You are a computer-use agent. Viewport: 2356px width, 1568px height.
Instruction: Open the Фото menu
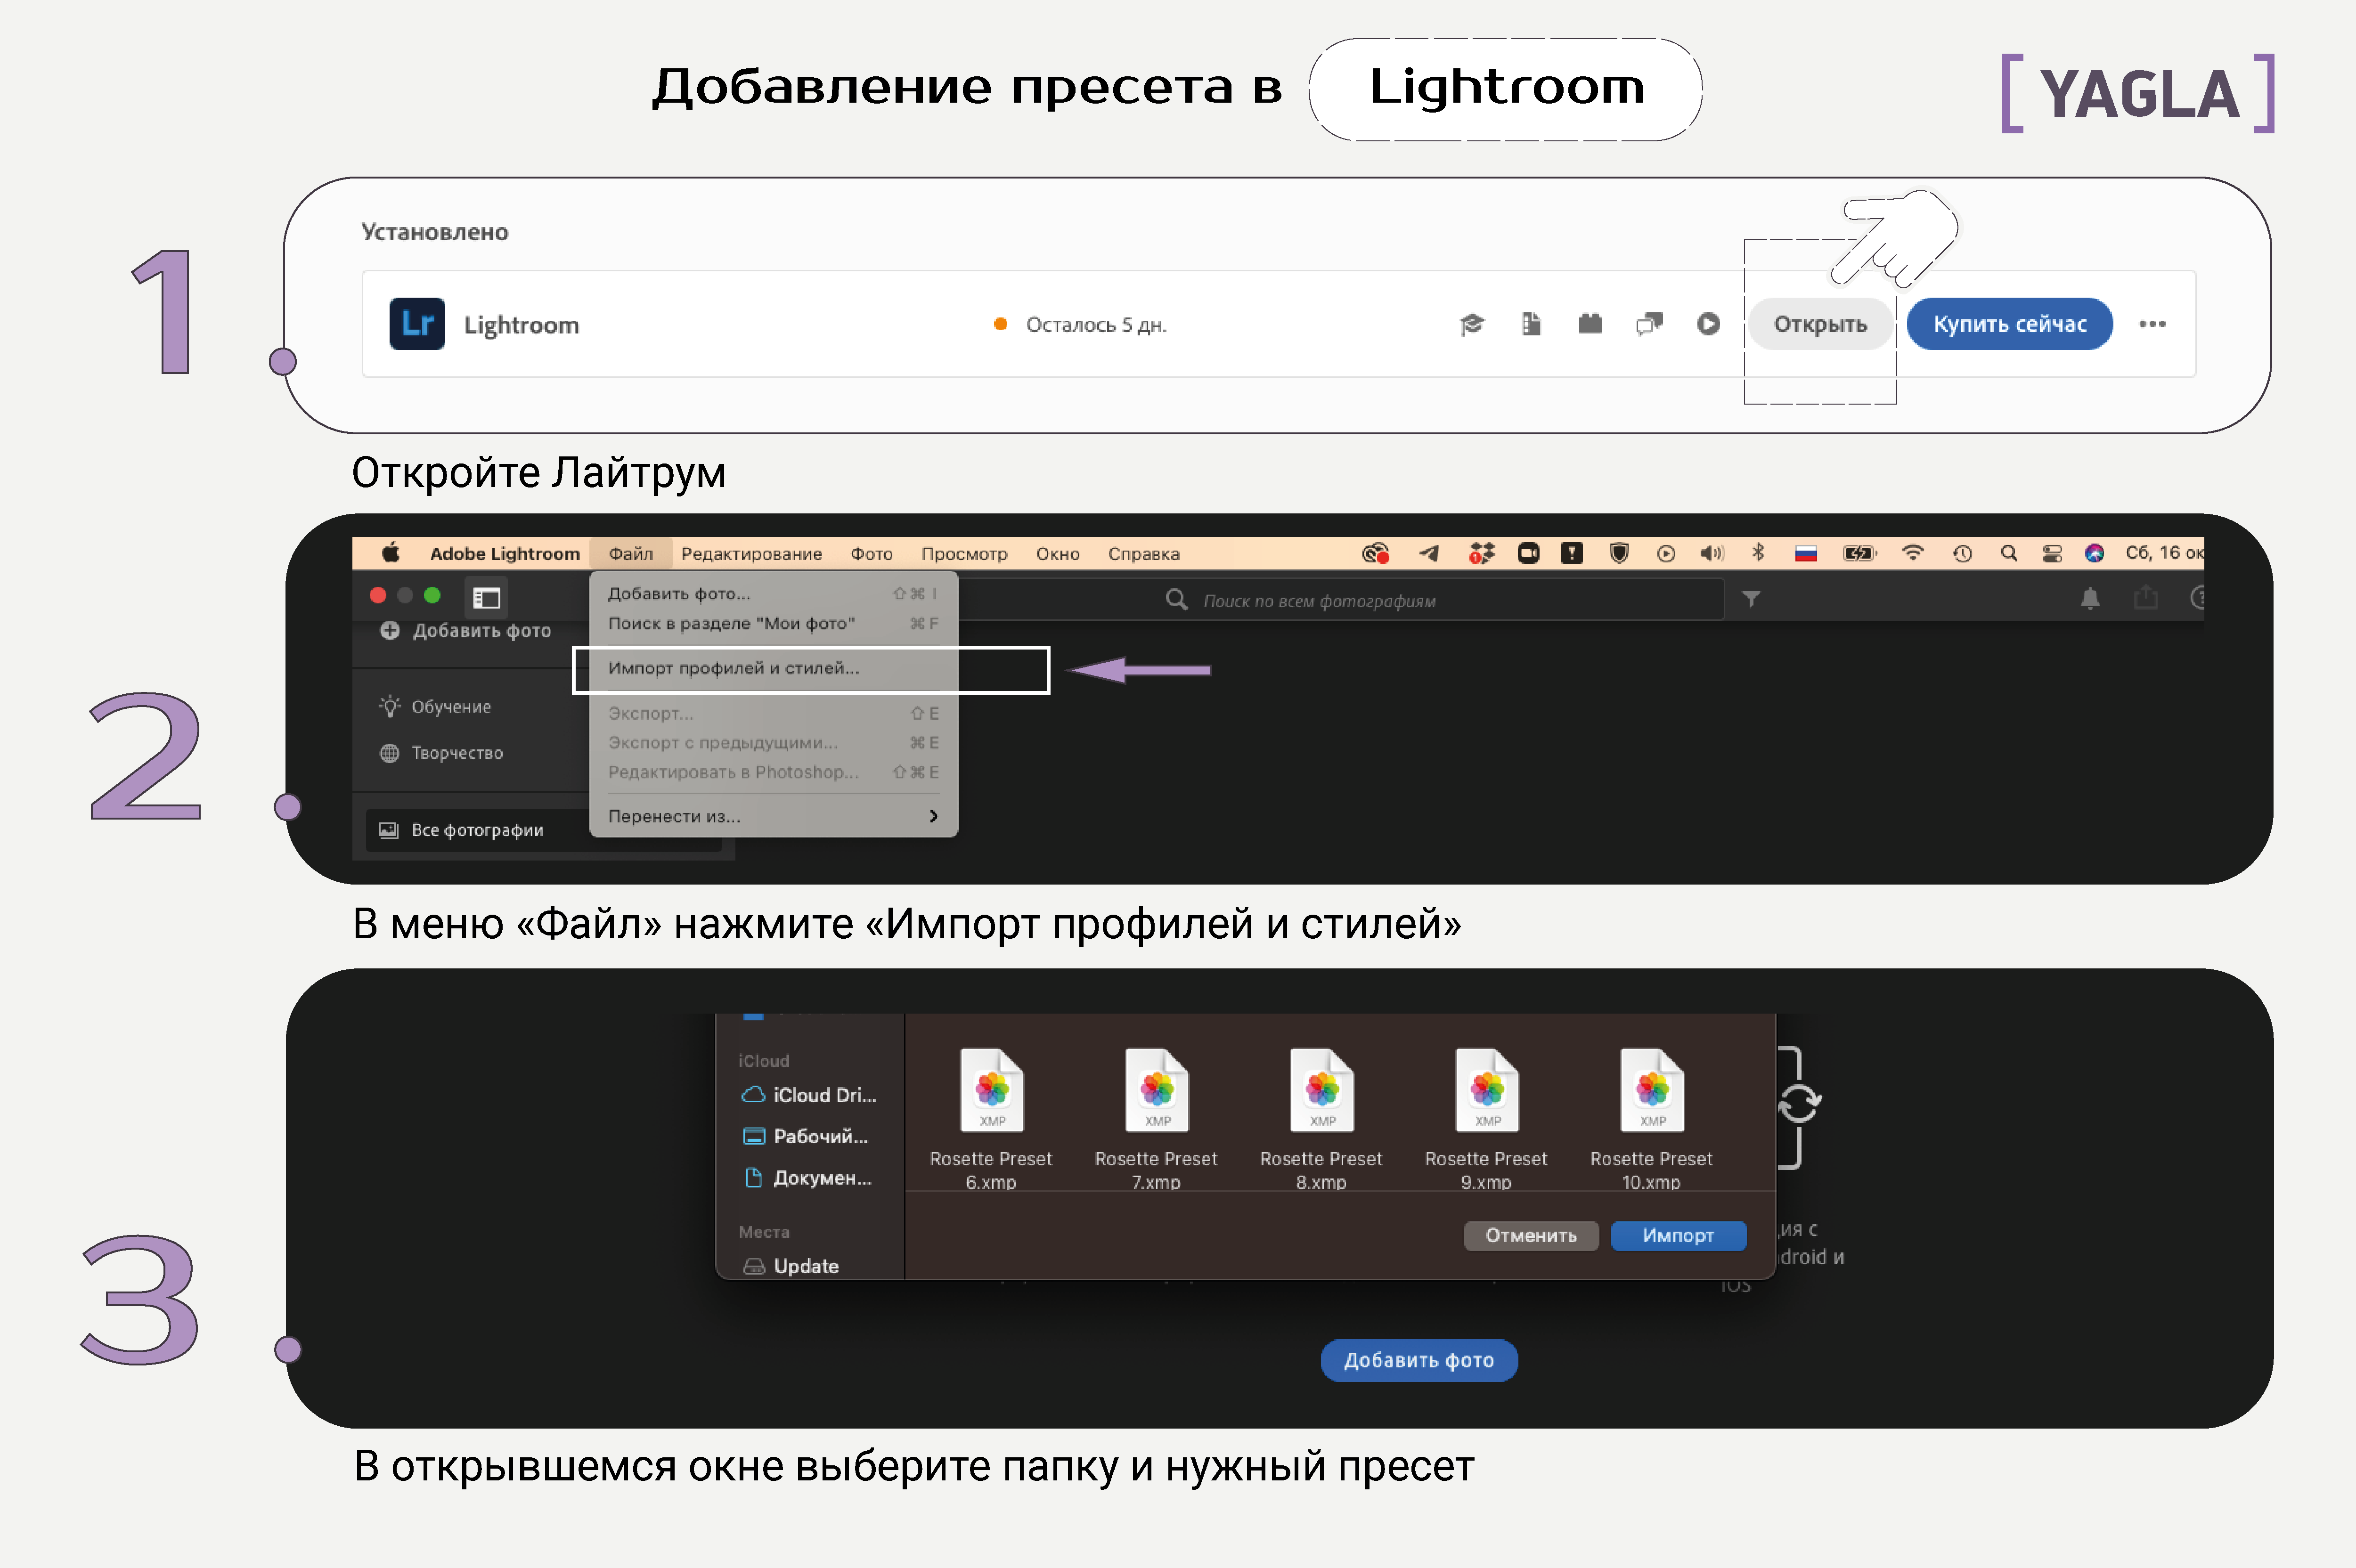pos(871,553)
